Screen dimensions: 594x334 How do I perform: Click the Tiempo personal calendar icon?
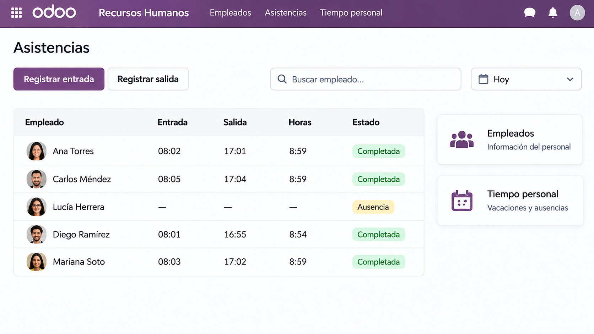tap(462, 201)
